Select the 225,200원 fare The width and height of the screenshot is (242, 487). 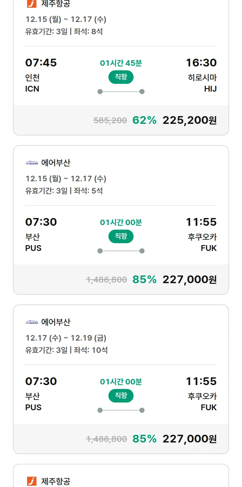(x=189, y=120)
